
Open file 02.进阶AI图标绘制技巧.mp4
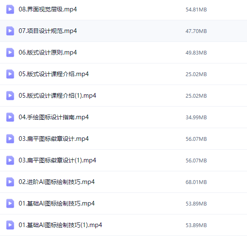tap(56, 182)
